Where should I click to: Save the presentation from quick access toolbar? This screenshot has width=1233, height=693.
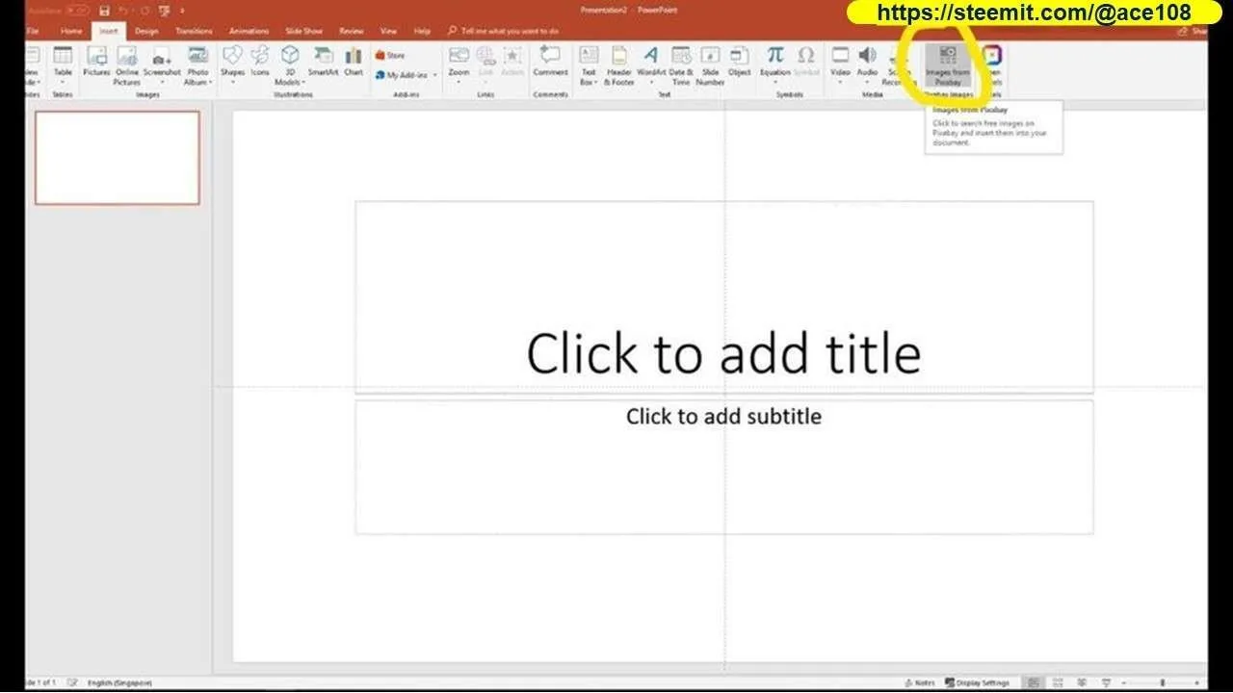pos(104,11)
